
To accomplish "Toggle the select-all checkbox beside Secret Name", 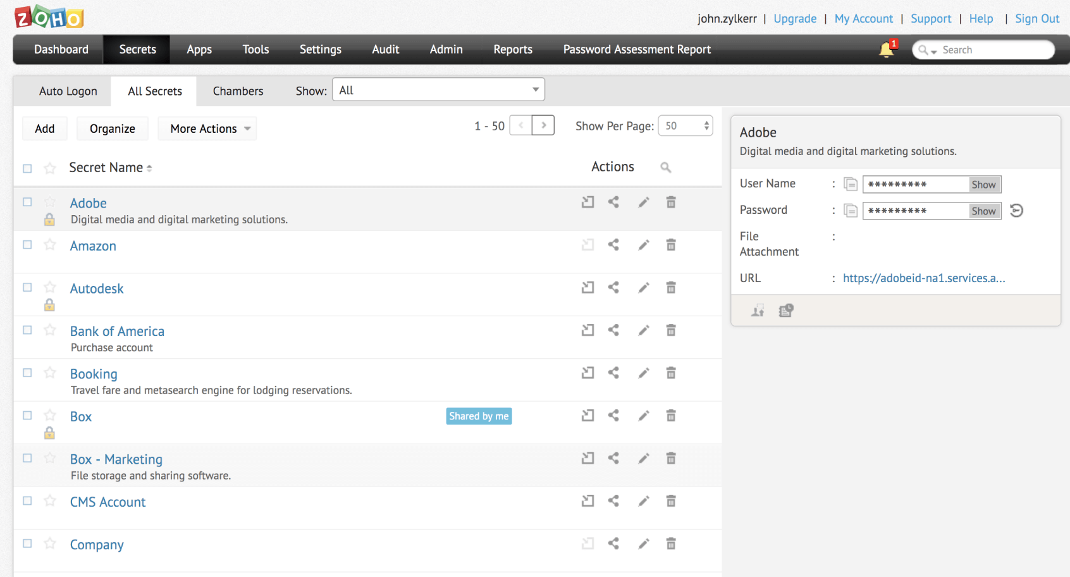I will pos(27,168).
